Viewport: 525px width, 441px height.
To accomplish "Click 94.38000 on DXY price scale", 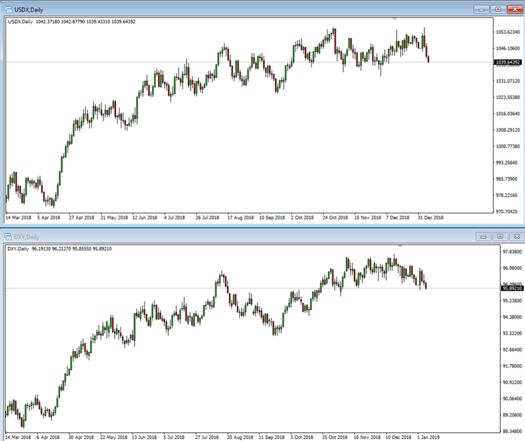I will [512, 317].
